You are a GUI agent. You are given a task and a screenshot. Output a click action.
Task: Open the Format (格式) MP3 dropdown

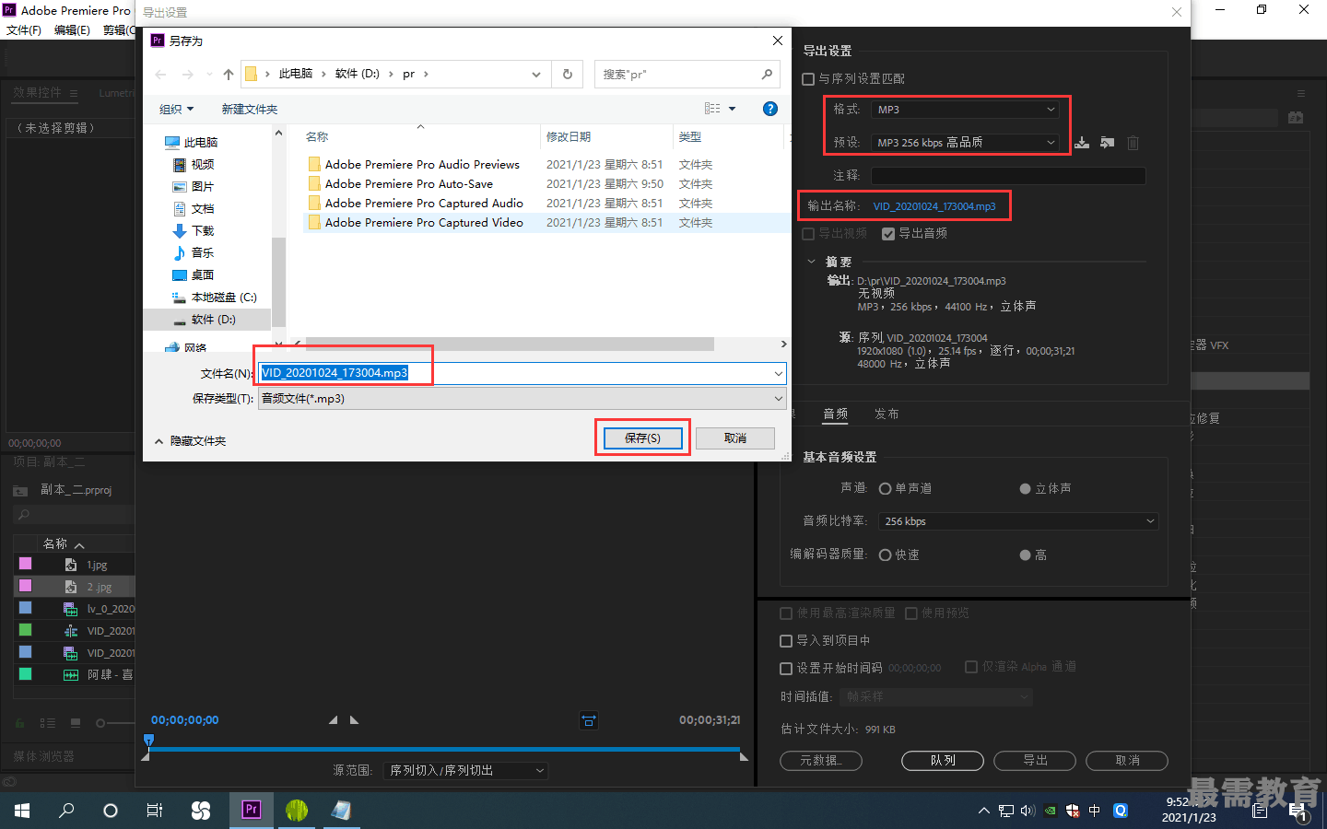tap(965, 110)
